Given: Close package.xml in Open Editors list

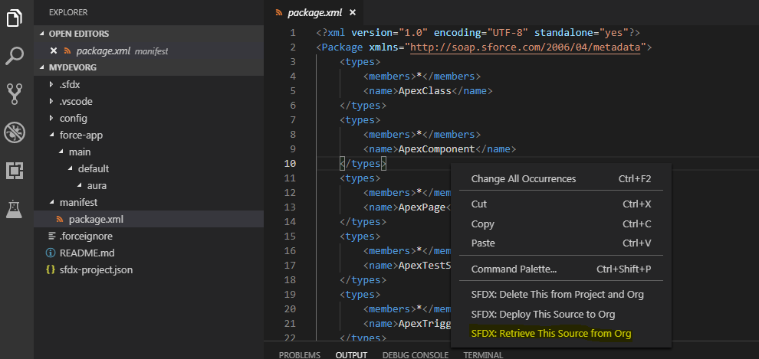Looking at the screenshot, I should point(54,51).
